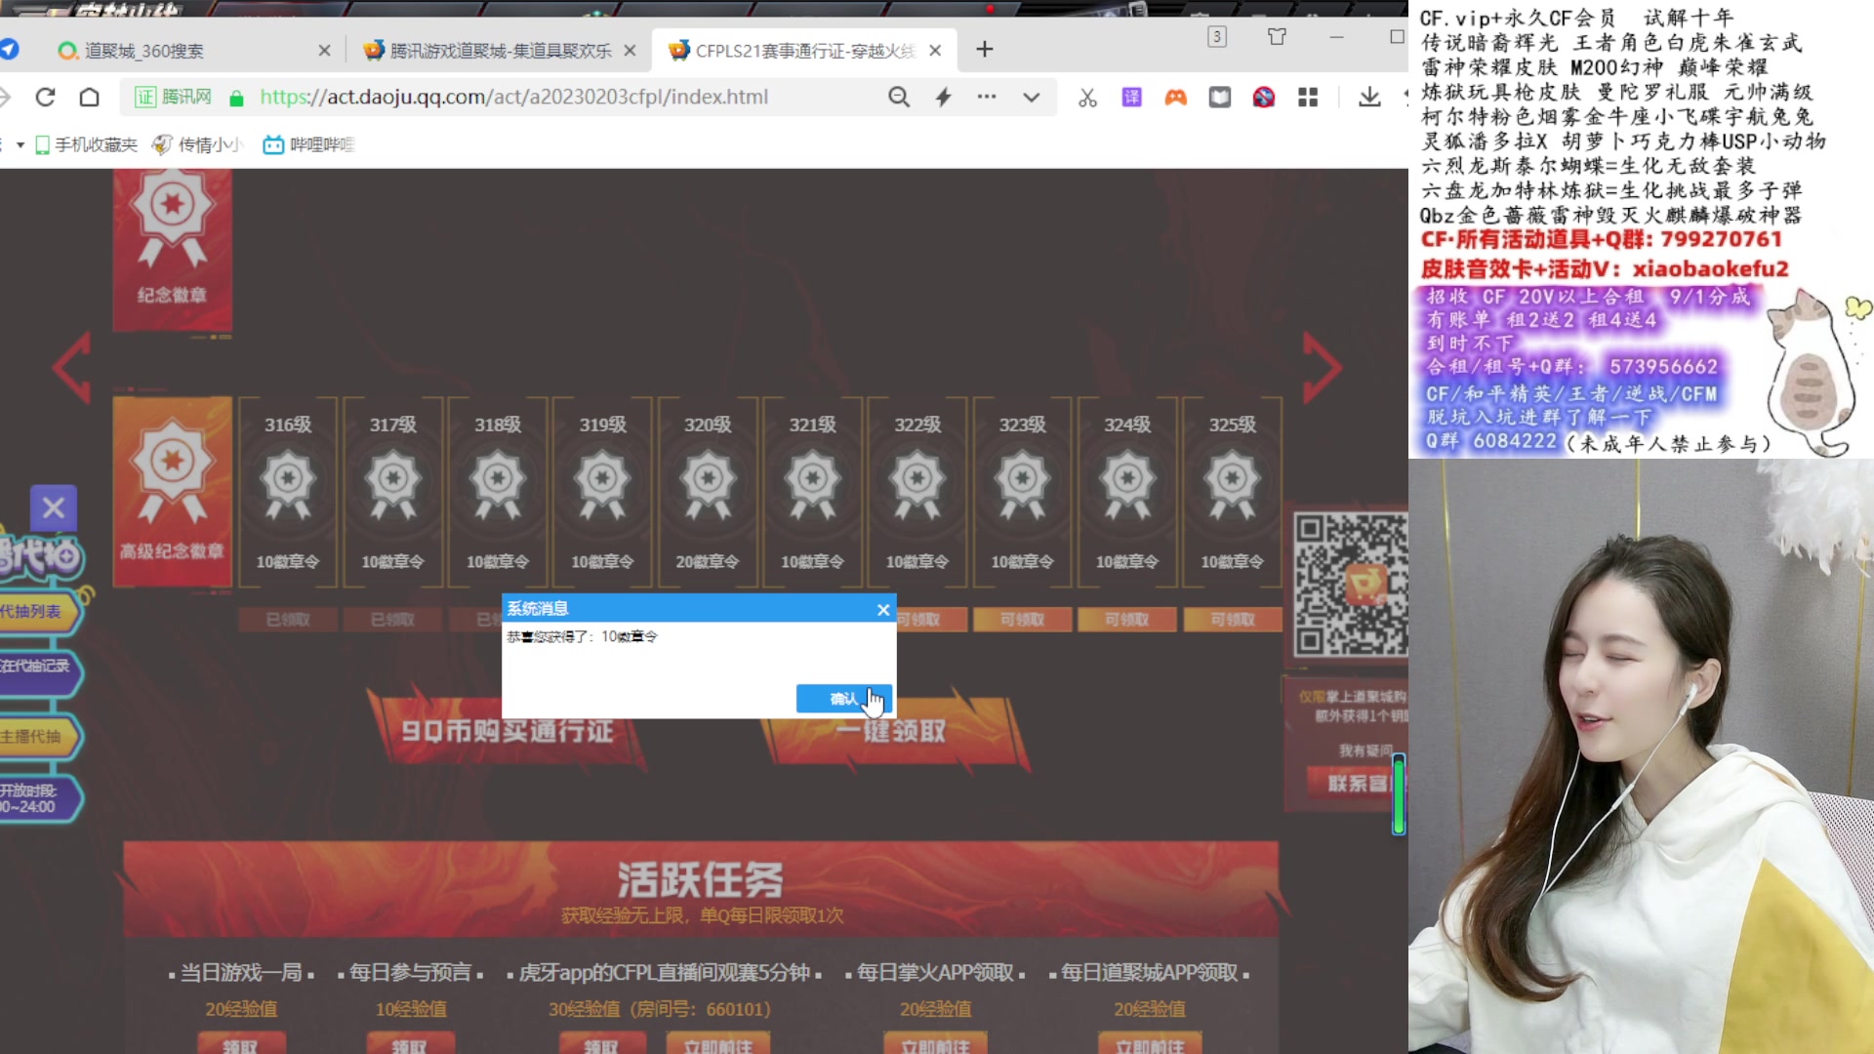
Task: Select the 316级 badge reward
Action: tap(288, 491)
